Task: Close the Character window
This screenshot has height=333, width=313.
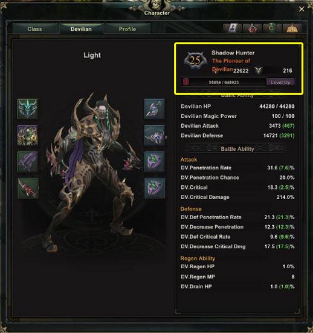Action: (302, 9)
